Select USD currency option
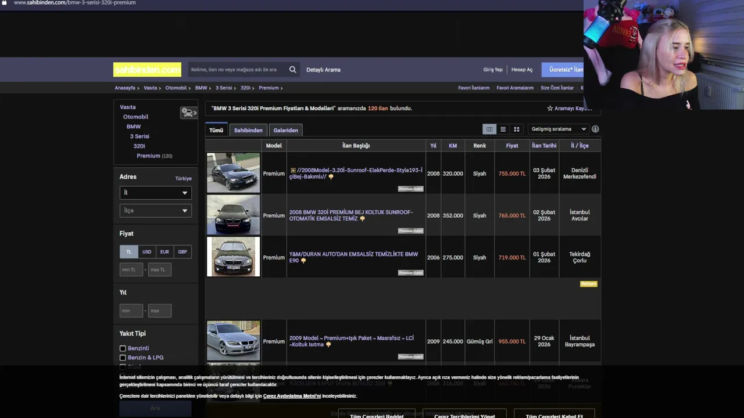The image size is (744, 418). 146,252
